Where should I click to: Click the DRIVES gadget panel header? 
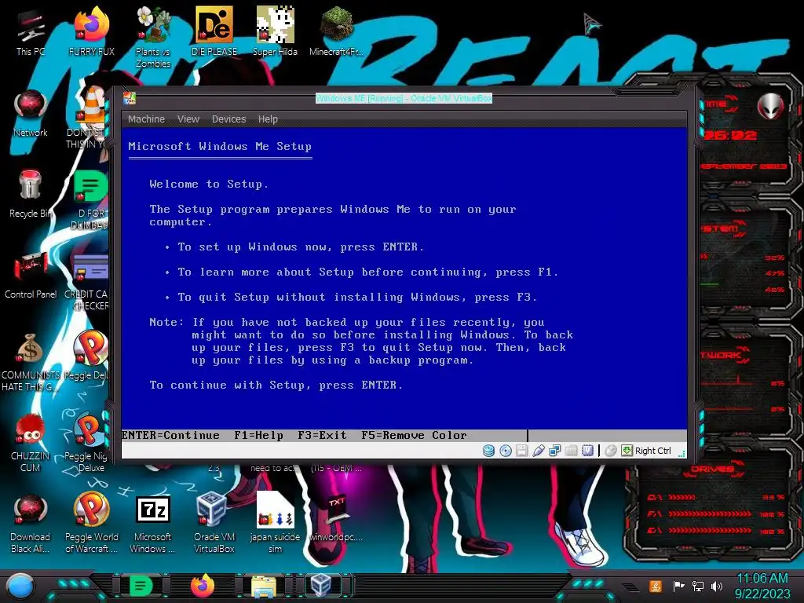[711, 469]
